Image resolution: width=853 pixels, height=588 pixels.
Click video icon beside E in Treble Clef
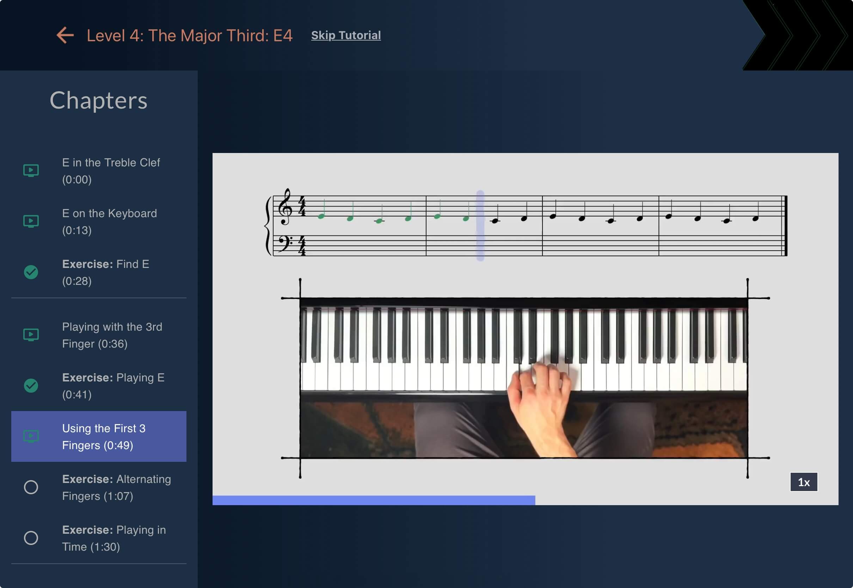[x=31, y=171]
